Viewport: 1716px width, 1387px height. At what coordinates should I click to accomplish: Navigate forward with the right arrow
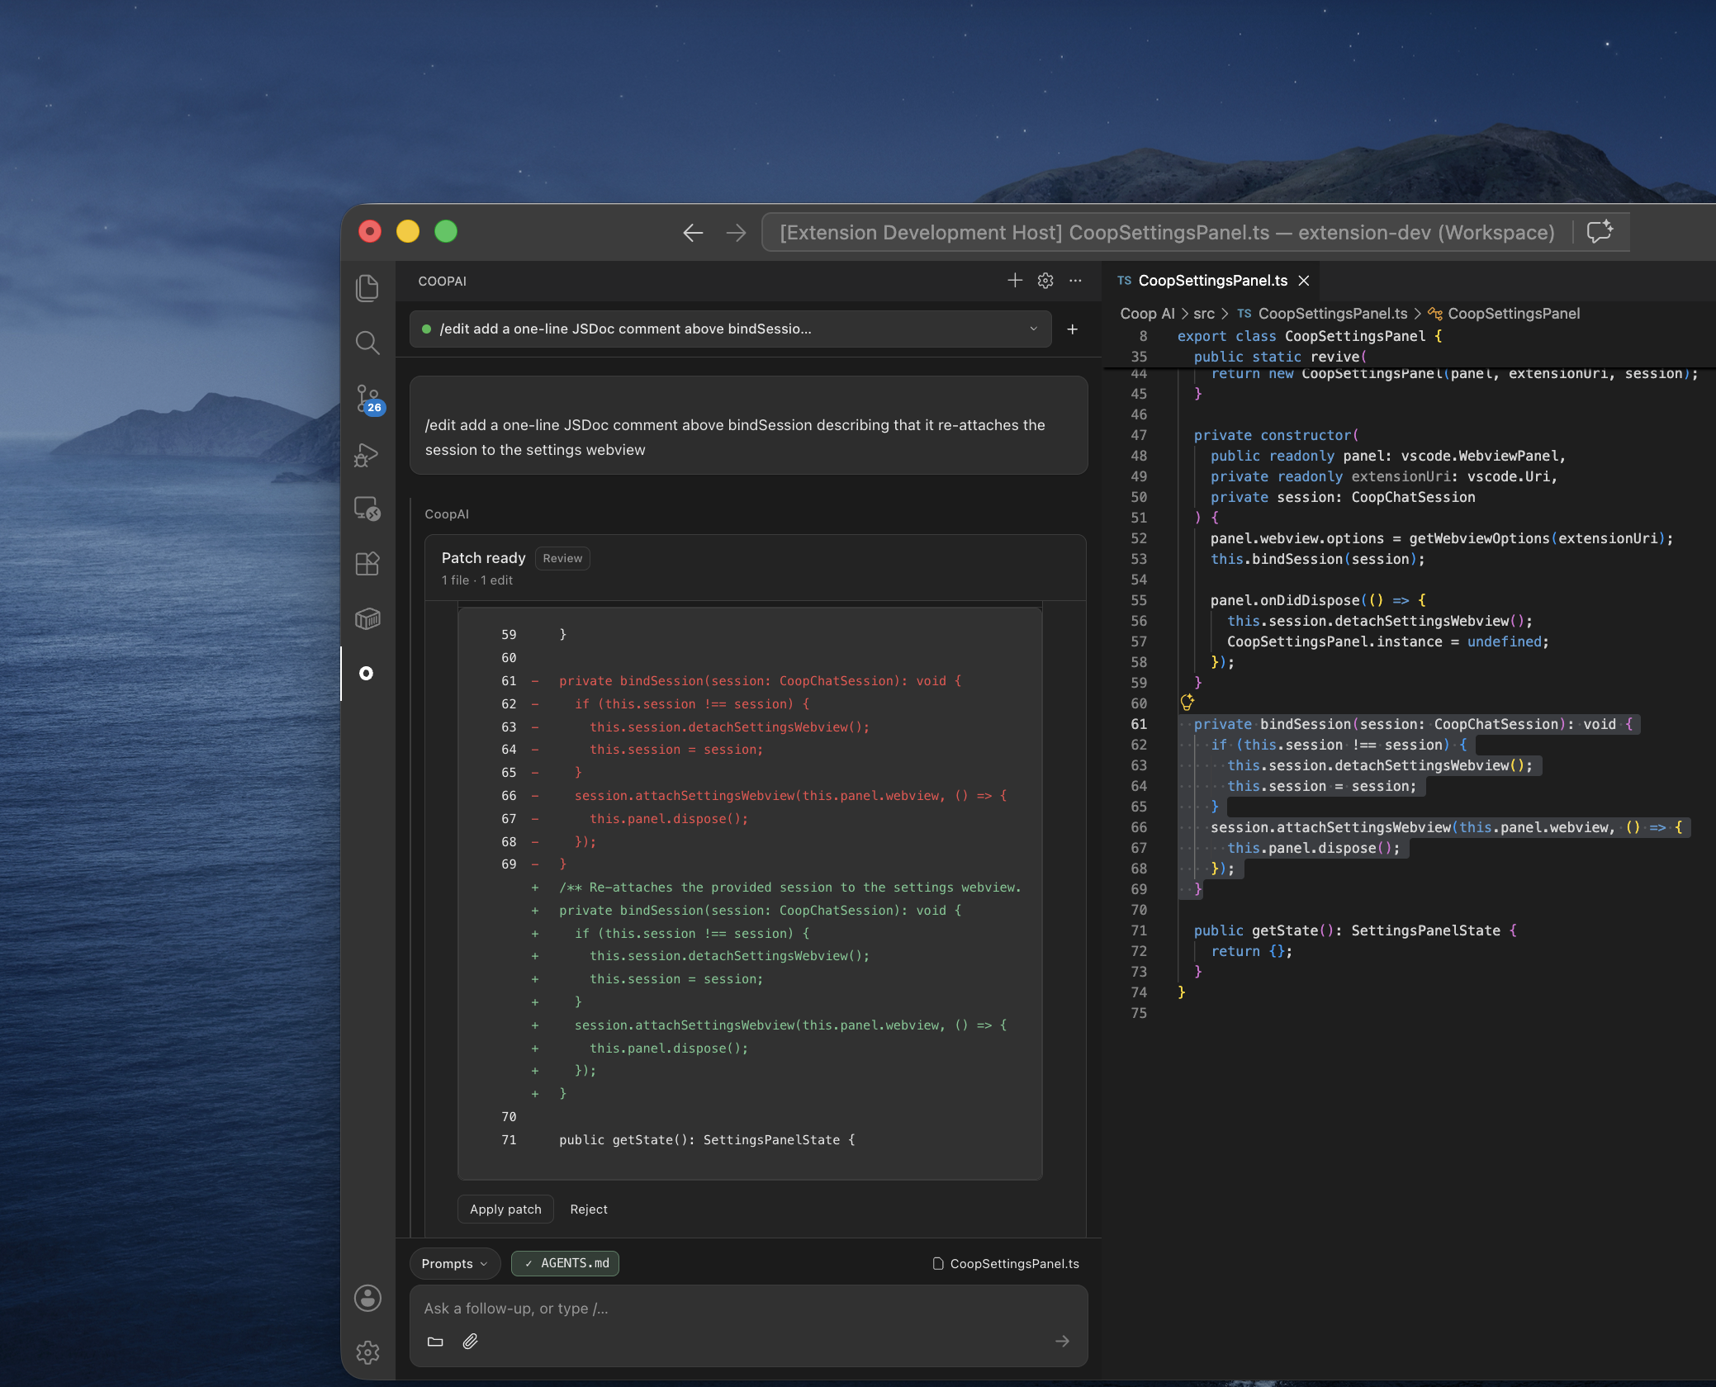(x=736, y=233)
